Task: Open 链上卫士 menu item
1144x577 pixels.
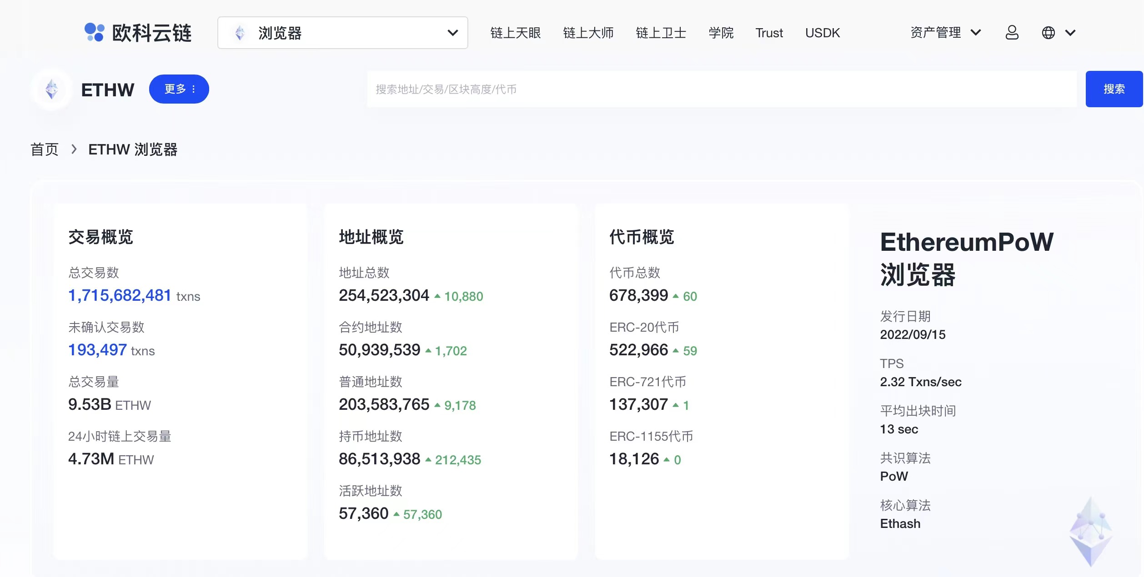Action: click(661, 33)
